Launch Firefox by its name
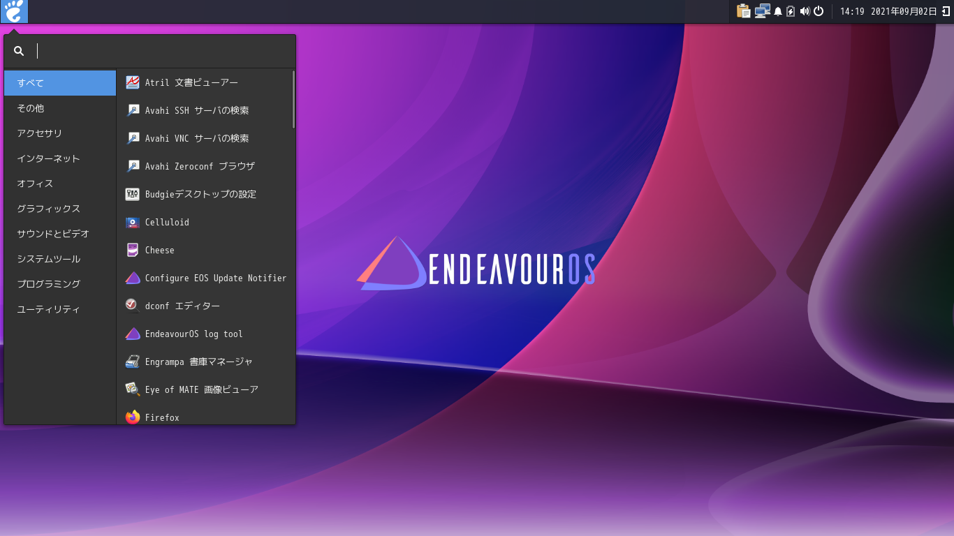 [x=162, y=417]
